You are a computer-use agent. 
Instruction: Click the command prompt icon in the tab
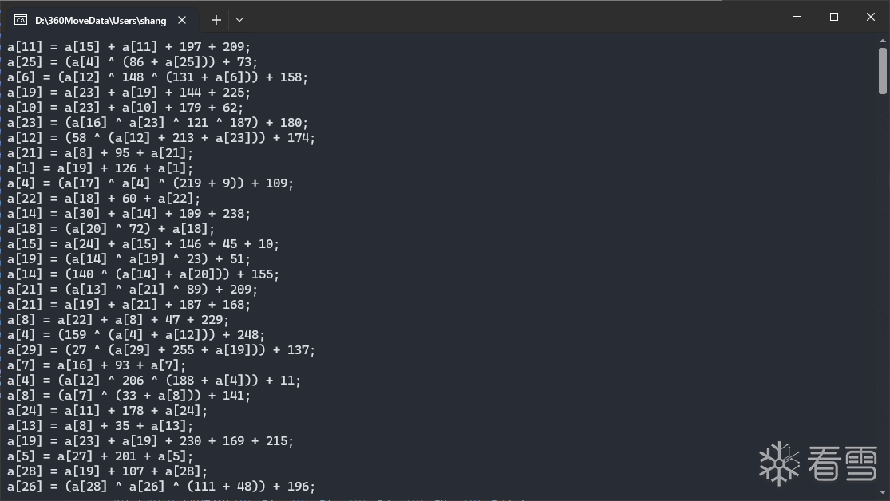click(x=21, y=20)
